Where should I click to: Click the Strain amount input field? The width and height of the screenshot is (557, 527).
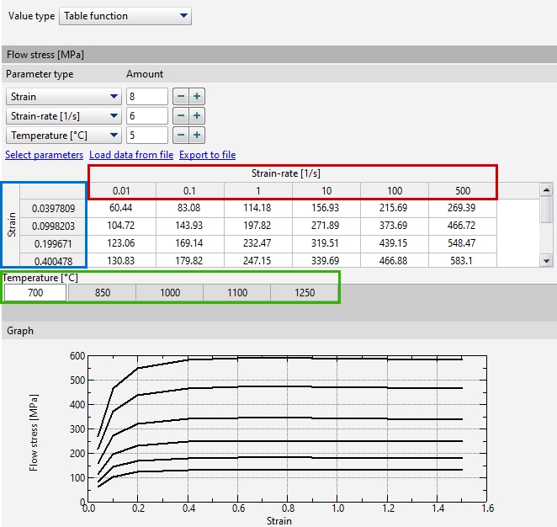click(146, 97)
